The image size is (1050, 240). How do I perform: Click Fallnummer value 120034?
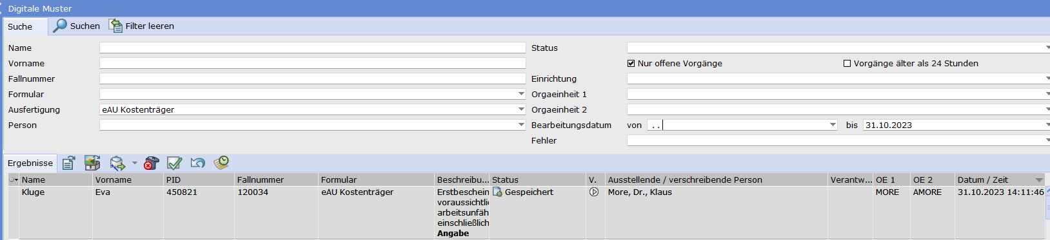253,192
